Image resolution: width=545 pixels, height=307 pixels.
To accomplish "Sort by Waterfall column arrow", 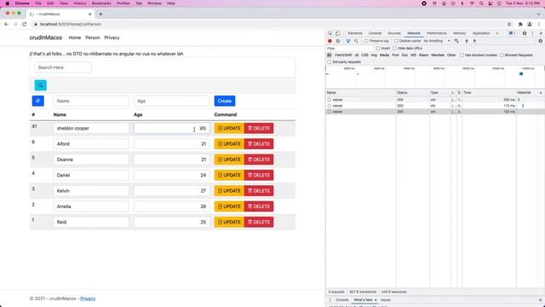I will 541,93.
